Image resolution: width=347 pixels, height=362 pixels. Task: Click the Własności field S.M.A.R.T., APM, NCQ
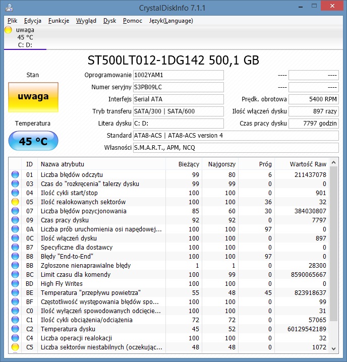click(x=236, y=148)
